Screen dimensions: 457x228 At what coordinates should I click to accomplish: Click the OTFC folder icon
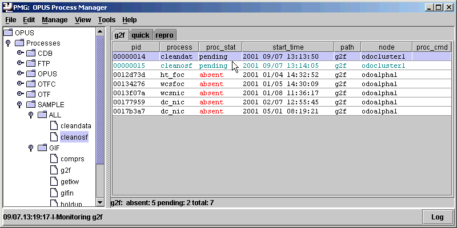click(31, 84)
